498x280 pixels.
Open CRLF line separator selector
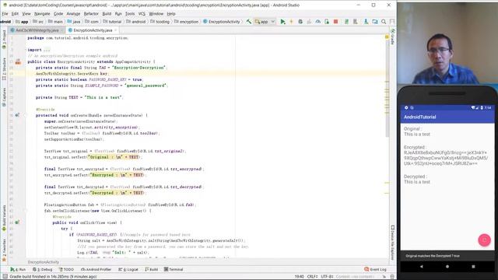point(312,277)
